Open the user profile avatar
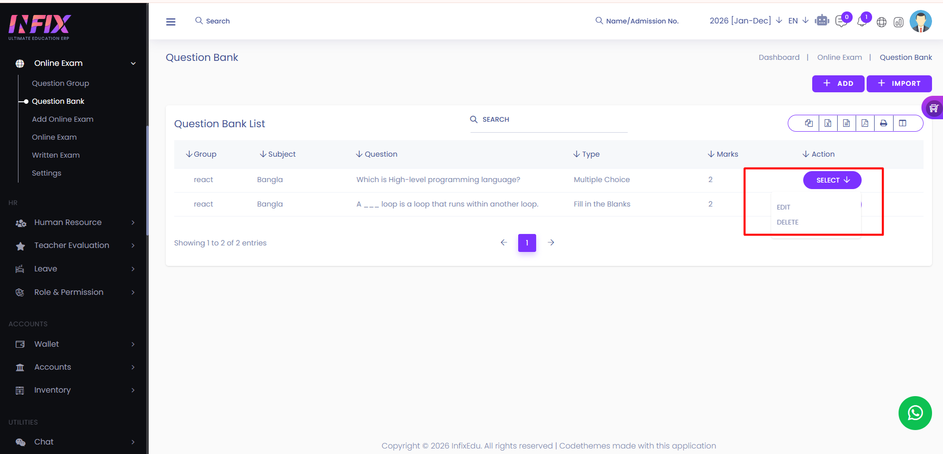Viewport: 943px width, 454px height. click(x=921, y=21)
